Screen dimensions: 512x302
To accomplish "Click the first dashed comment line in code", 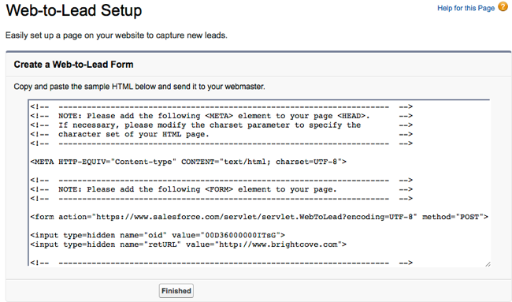I will coord(221,106).
